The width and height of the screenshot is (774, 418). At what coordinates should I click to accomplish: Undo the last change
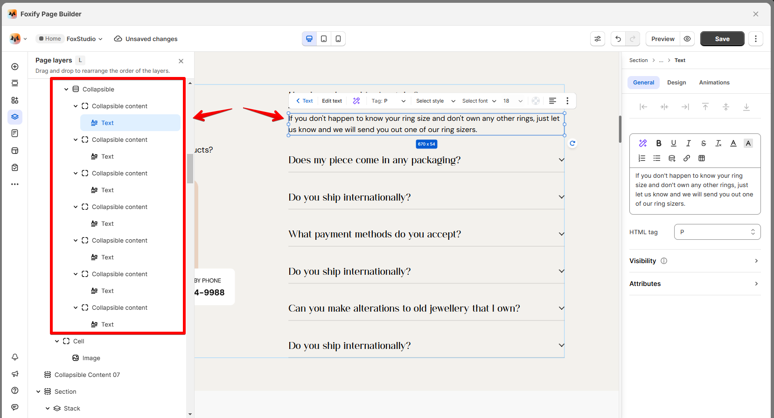(x=618, y=39)
